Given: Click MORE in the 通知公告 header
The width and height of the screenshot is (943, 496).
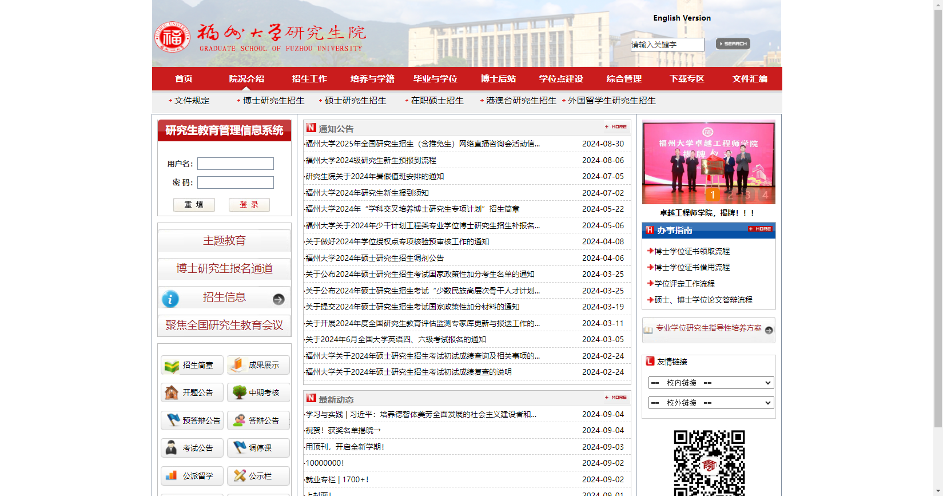Looking at the screenshot, I should [616, 127].
